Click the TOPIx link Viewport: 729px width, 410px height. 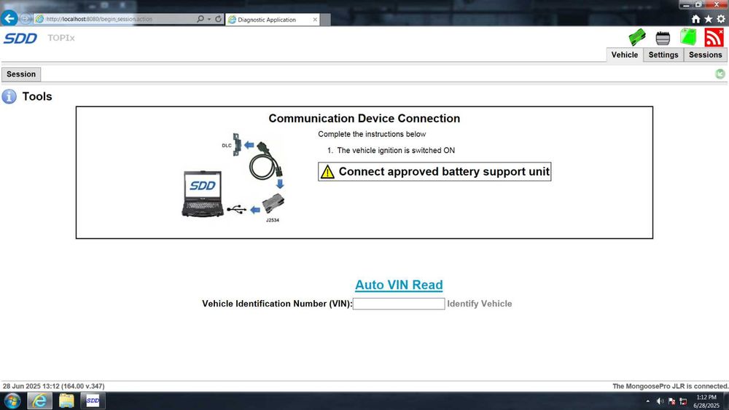pyautogui.click(x=61, y=38)
